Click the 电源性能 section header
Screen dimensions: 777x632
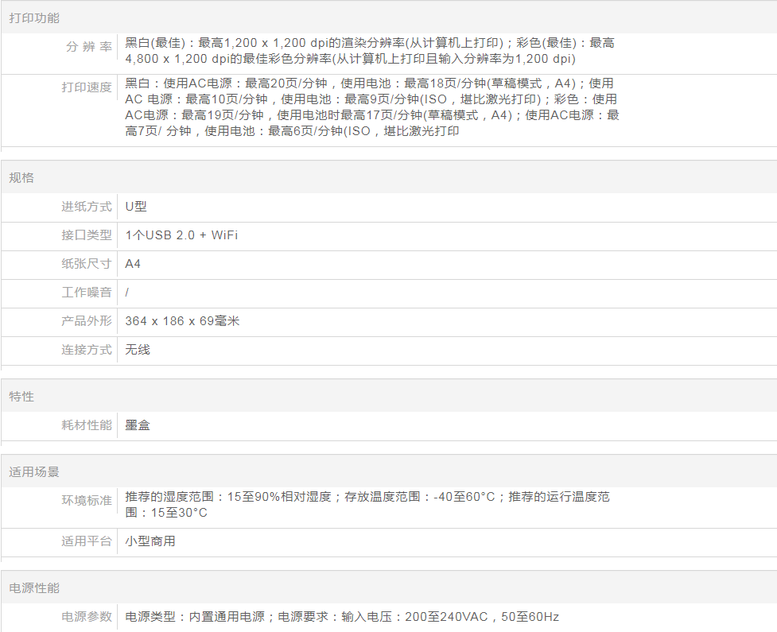(x=34, y=587)
